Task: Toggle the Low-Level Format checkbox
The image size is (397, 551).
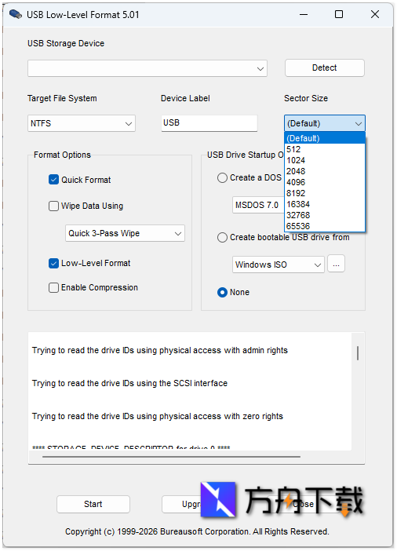Action: (53, 263)
